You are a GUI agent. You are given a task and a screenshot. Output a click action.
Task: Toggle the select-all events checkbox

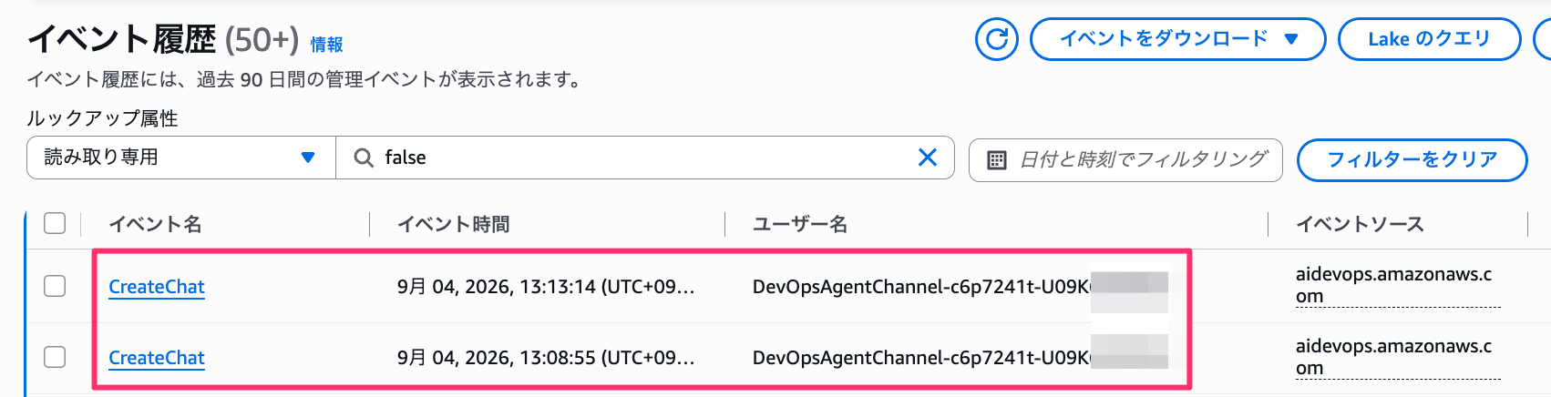[55, 223]
